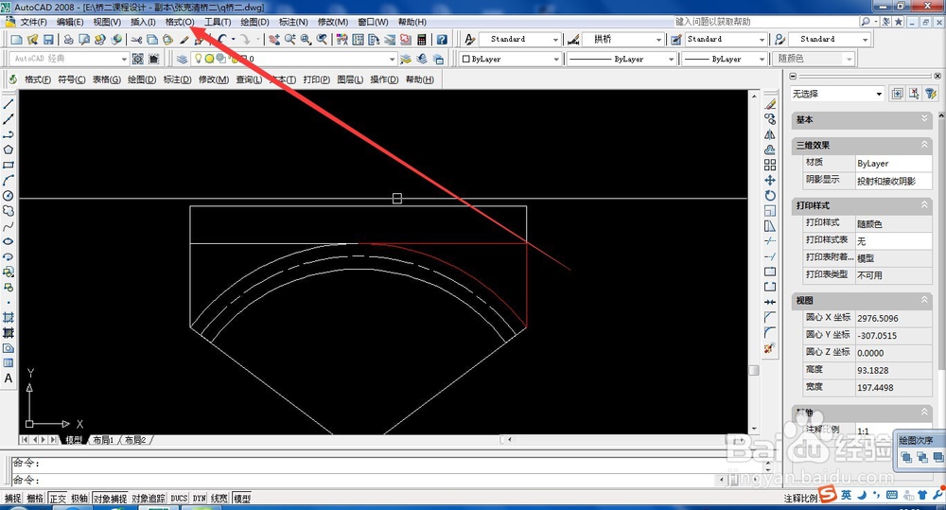The width and height of the screenshot is (946, 510).
Task: Select the Extend tool
Action: (x=770, y=256)
